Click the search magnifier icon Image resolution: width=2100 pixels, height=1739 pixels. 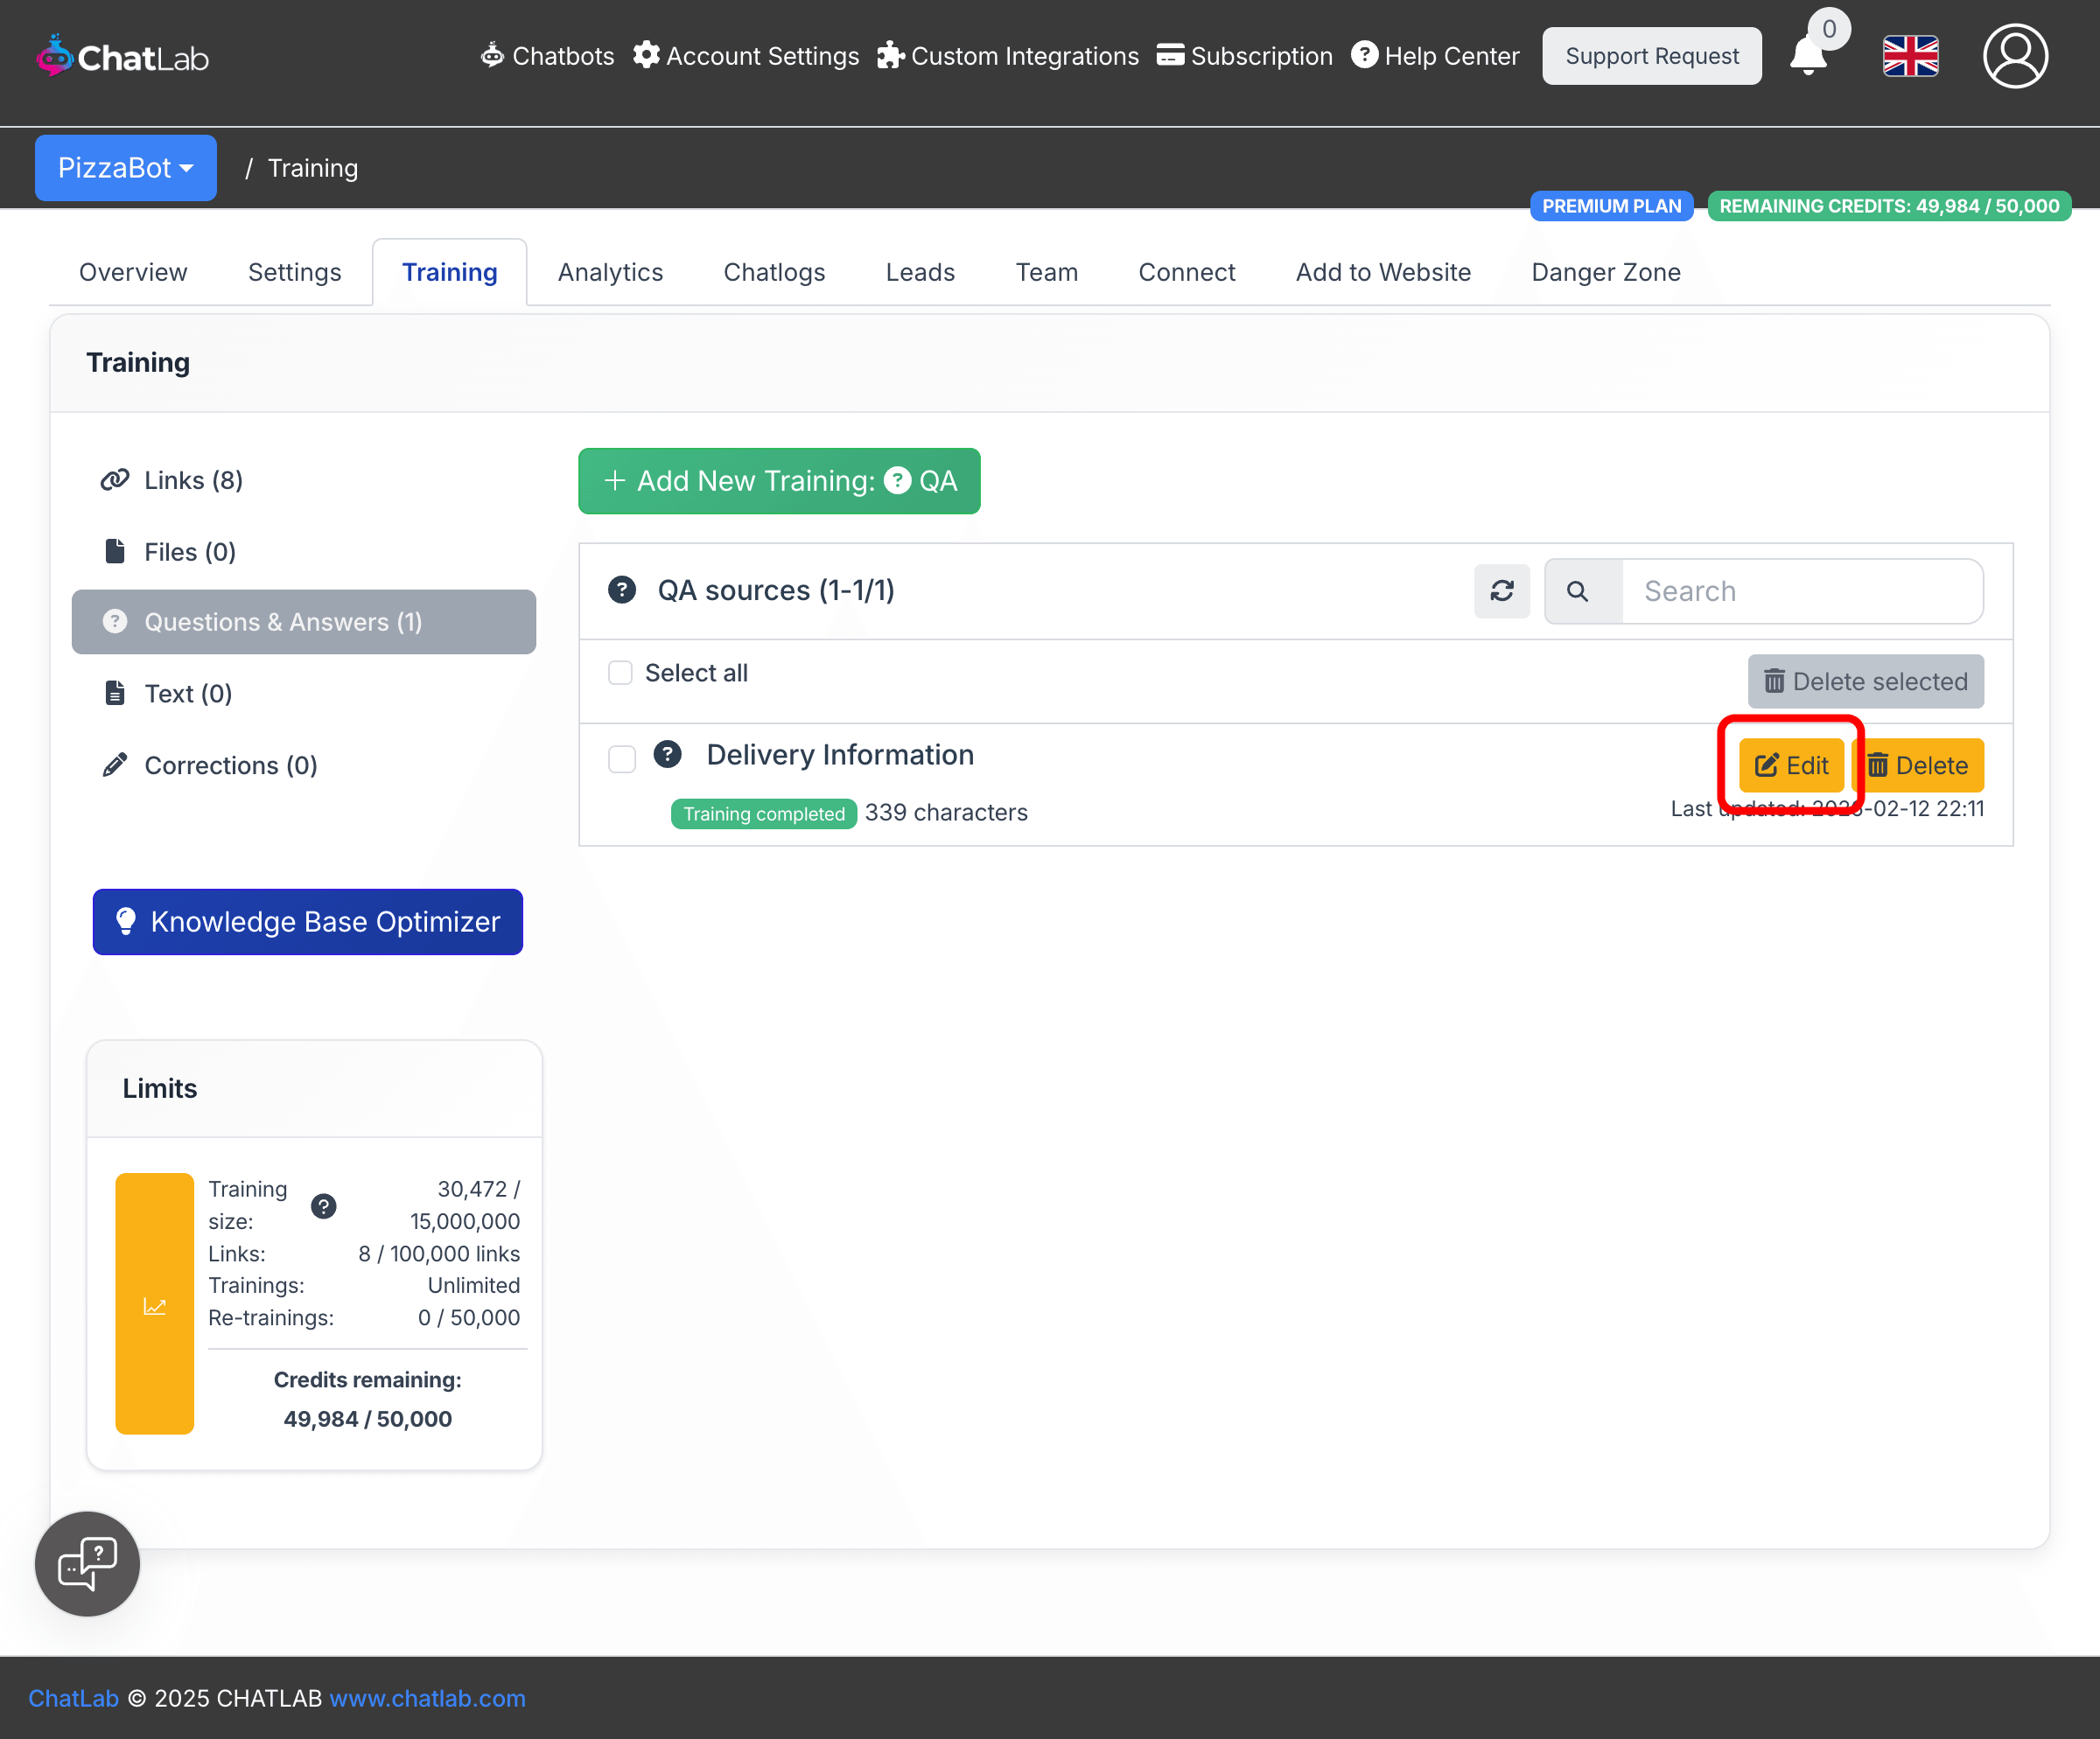1577,590
